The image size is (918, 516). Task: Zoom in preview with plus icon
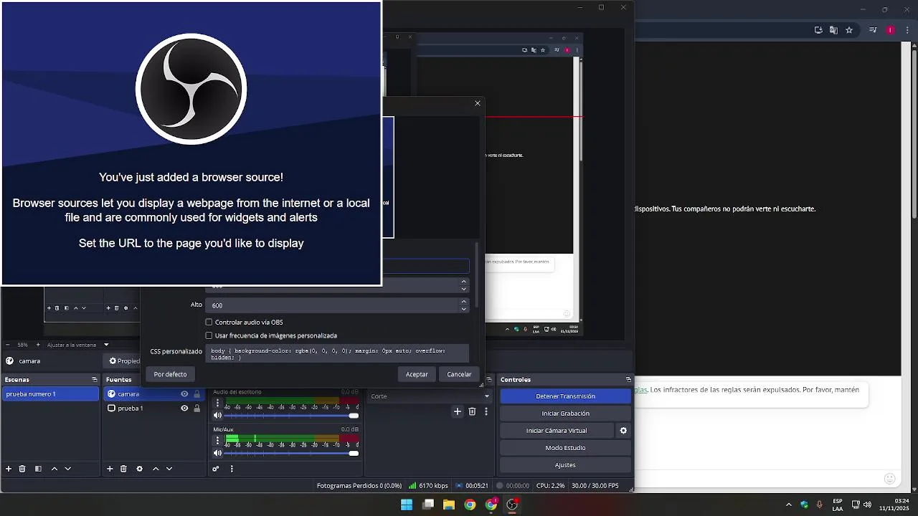(38, 345)
